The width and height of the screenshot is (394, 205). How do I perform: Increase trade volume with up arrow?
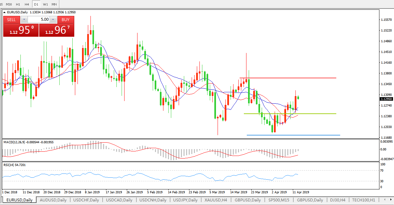click(x=53, y=20)
